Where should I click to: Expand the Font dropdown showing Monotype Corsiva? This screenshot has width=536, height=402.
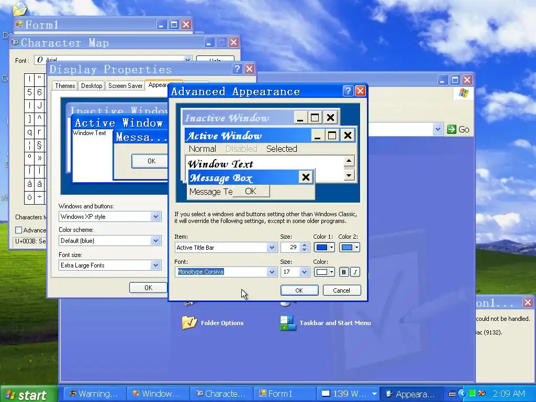(x=272, y=272)
